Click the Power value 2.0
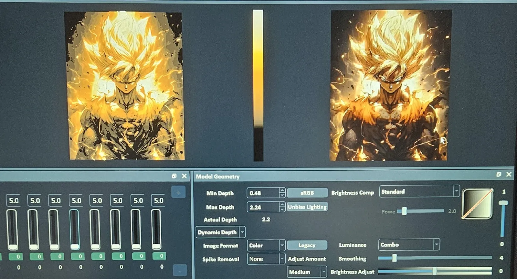Viewport: 517px width, 279px height. [452, 211]
